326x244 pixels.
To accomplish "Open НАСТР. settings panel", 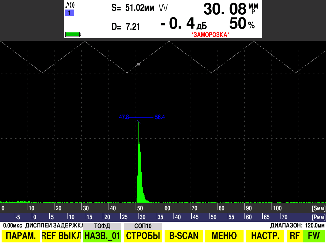I will point(265,236).
